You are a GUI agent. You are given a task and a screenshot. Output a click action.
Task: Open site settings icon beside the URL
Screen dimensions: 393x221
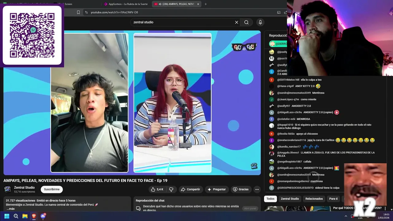tap(86, 12)
